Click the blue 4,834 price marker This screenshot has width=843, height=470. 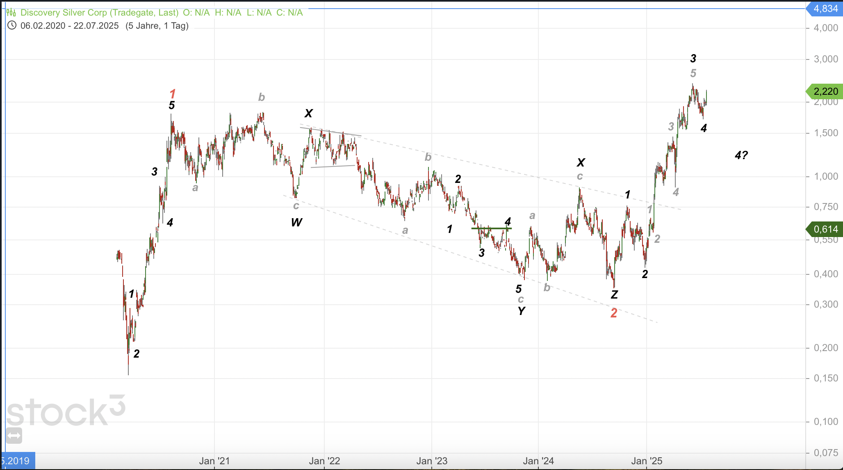point(825,9)
